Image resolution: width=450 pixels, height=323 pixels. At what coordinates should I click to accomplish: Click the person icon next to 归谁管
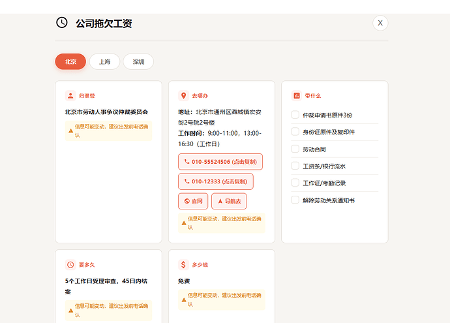(70, 96)
